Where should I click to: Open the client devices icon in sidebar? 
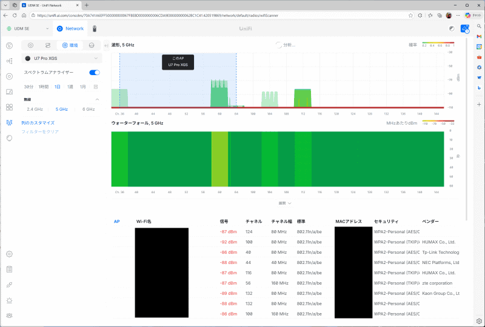(x=9, y=92)
